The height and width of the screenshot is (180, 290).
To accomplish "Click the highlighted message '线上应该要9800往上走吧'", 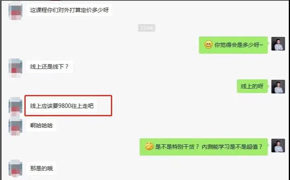I will (62, 106).
